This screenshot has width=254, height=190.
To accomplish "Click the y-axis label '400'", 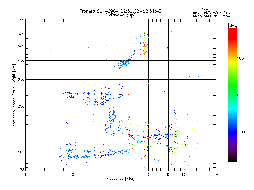I will (21, 61).
